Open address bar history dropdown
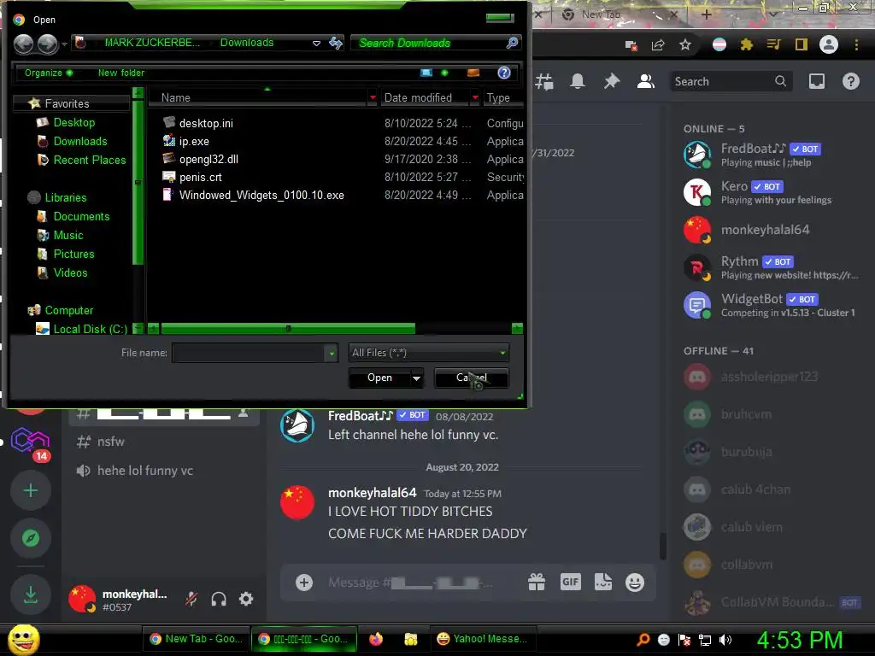Viewport: 875px width, 656px height. click(316, 43)
